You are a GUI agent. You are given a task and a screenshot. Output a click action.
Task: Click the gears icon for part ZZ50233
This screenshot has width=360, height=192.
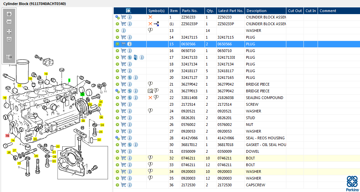coord(117,17)
